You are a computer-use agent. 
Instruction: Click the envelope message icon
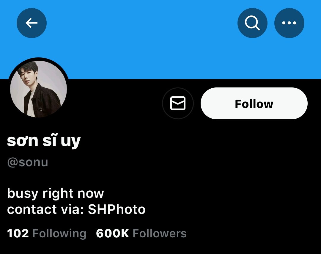click(178, 104)
